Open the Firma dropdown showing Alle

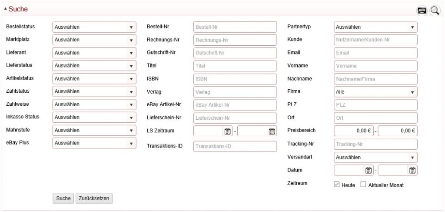[x=375, y=92]
